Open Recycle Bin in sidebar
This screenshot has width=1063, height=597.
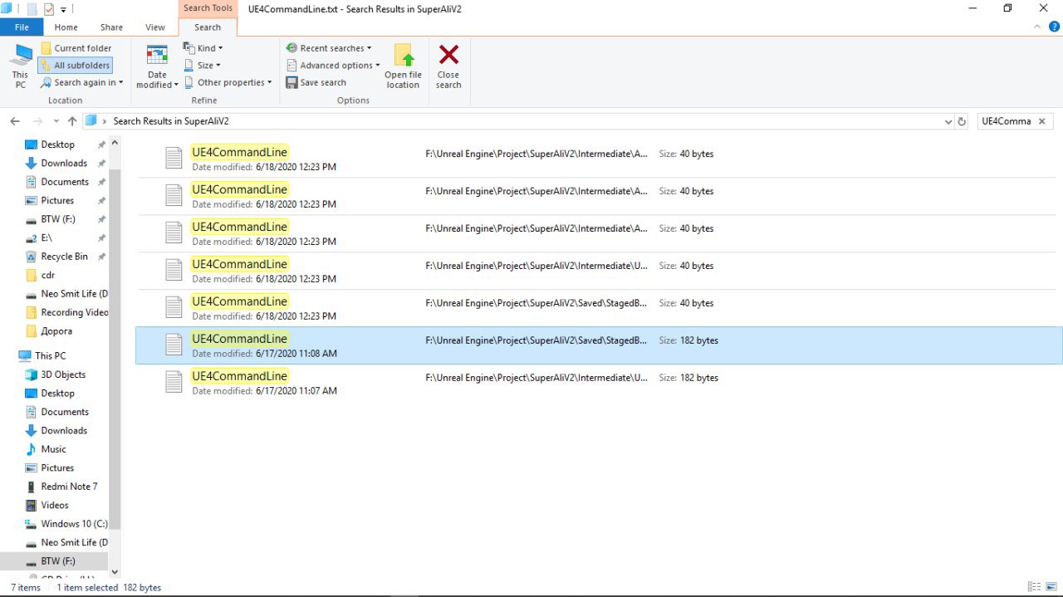click(x=64, y=257)
